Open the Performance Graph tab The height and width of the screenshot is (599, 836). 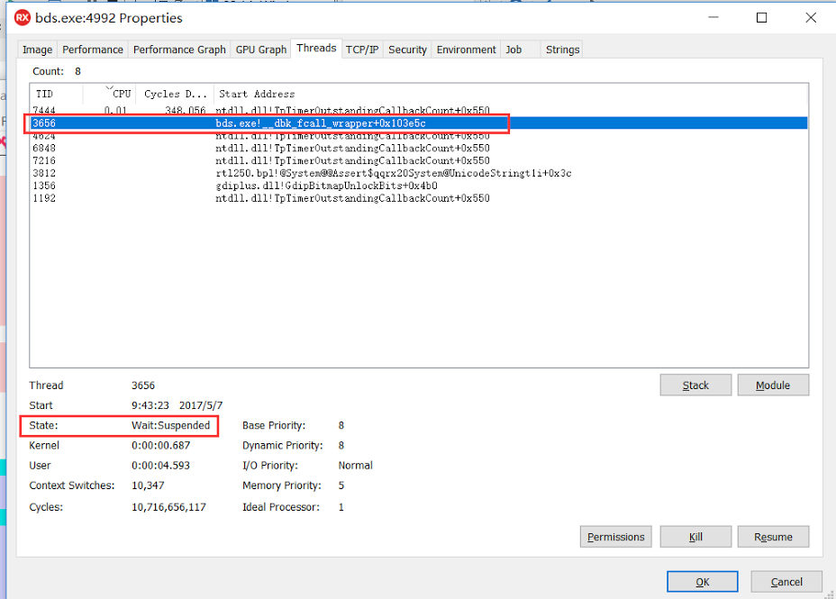click(x=179, y=50)
